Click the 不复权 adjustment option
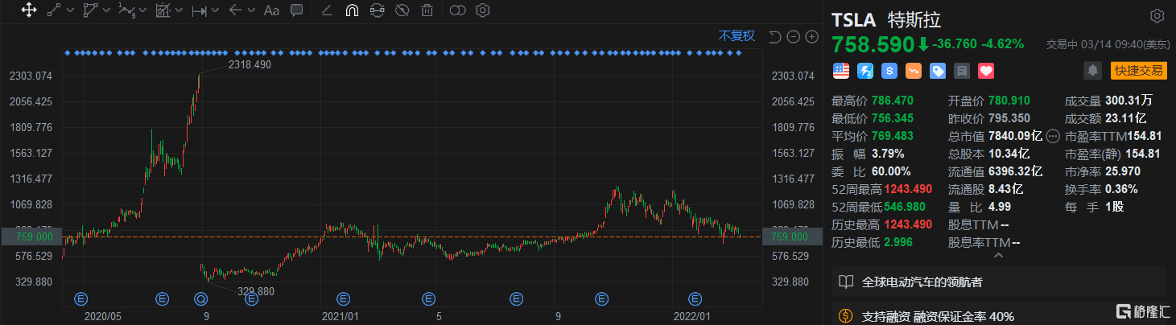This screenshot has height=325, width=1176. point(737,35)
